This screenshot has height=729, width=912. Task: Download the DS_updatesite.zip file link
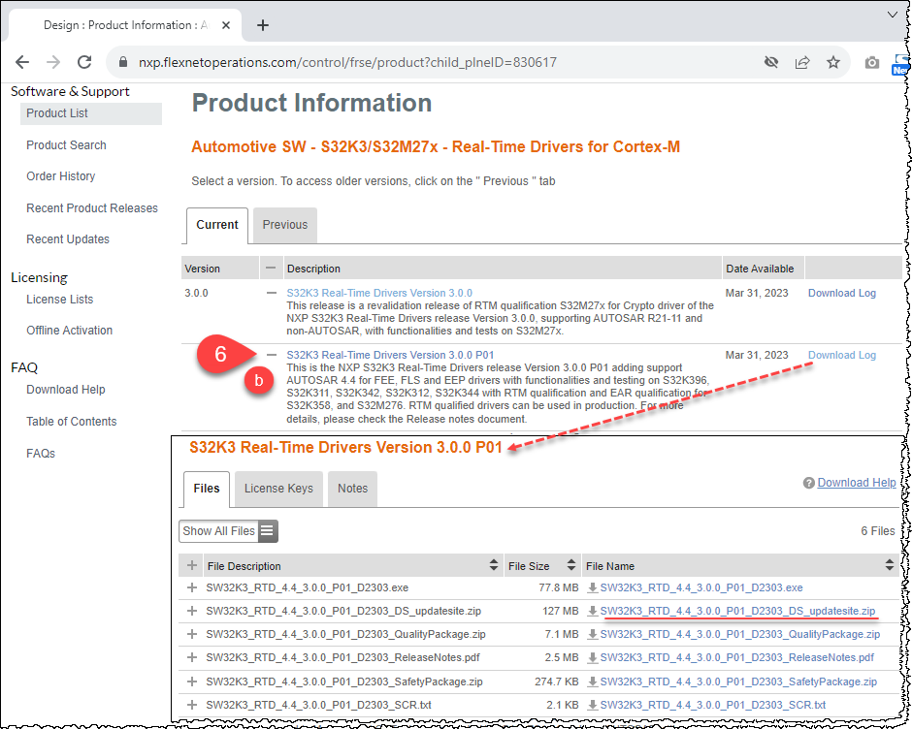point(737,611)
